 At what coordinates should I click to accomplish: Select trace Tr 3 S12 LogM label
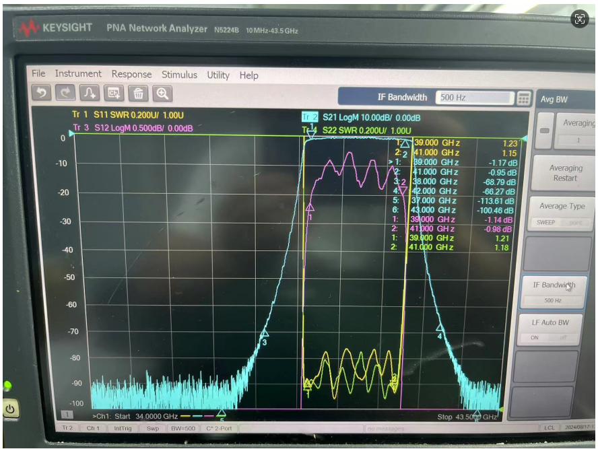pyautogui.click(x=133, y=128)
